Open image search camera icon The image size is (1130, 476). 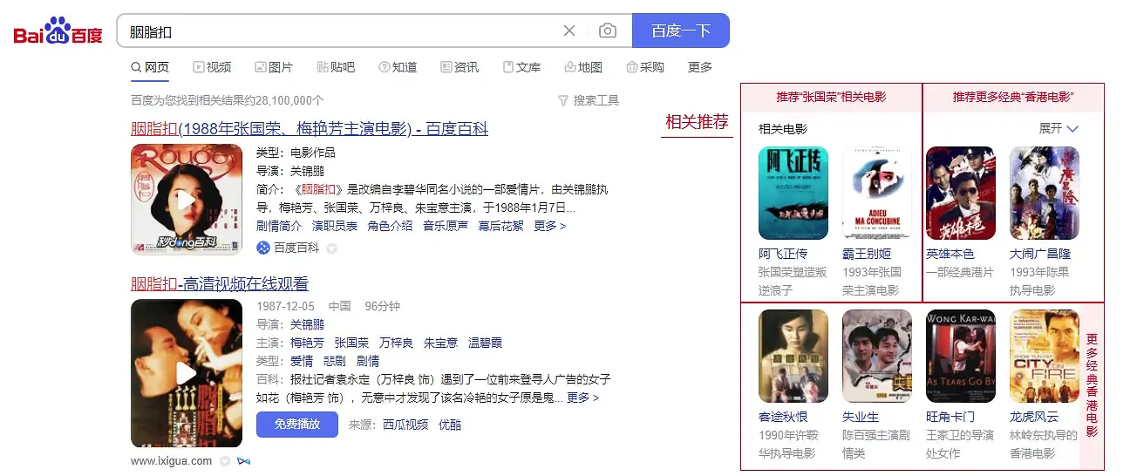608,31
